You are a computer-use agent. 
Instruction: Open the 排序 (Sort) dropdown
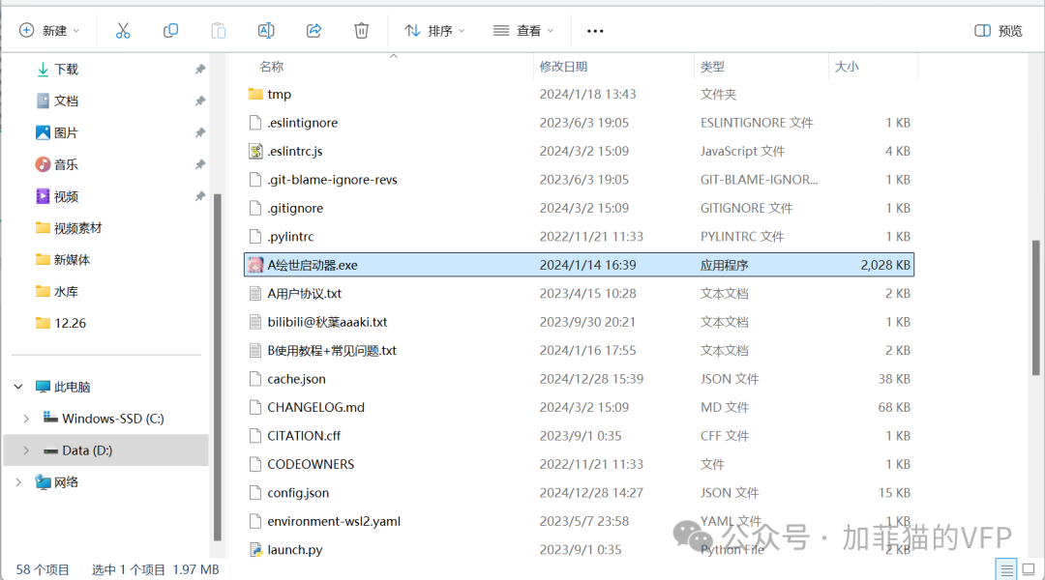click(434, 31)
